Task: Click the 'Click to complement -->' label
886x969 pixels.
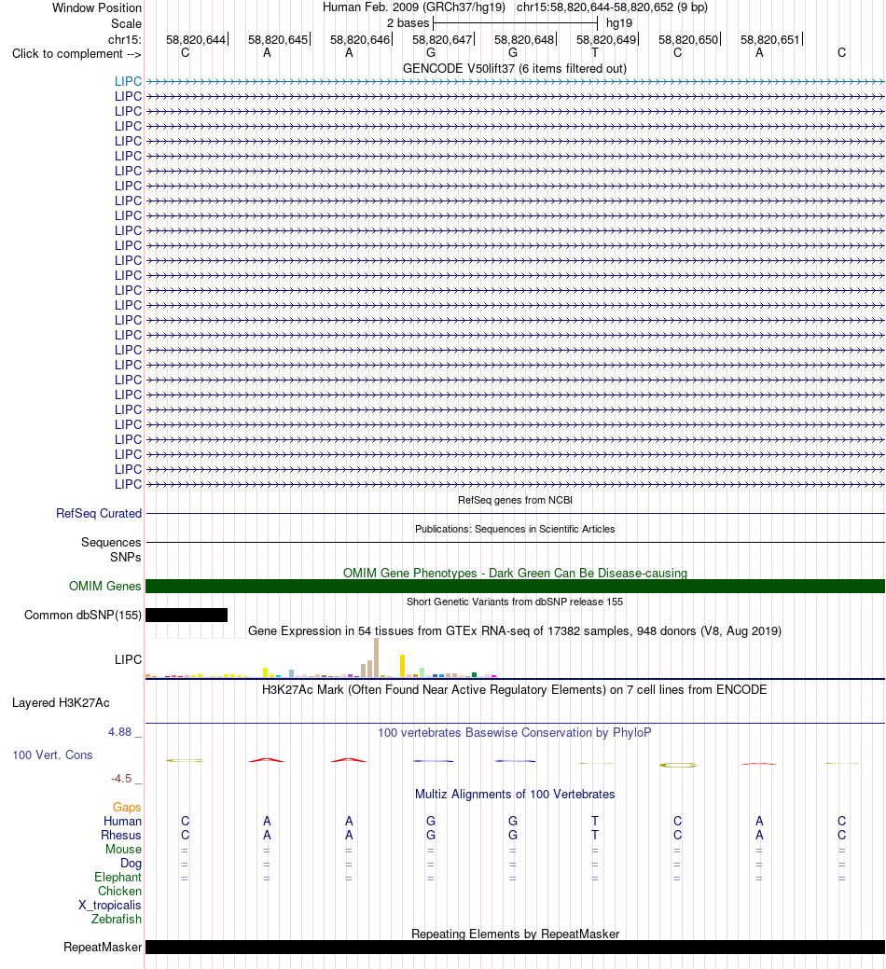Action: coord(76,54)
